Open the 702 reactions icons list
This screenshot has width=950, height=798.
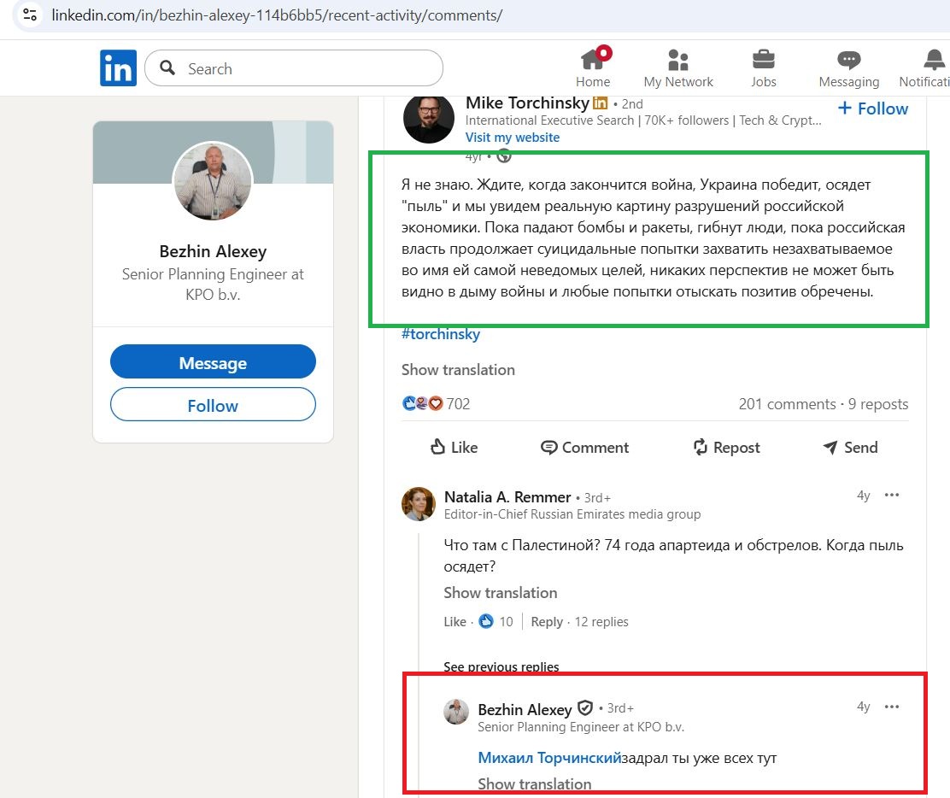[x=422, y=403]
